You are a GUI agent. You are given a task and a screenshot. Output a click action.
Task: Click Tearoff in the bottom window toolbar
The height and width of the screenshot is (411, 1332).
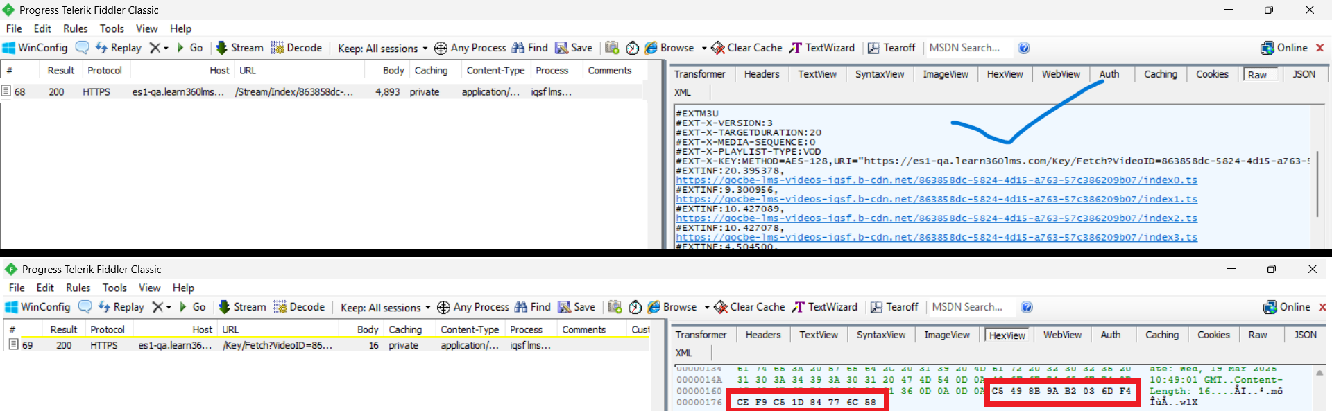point(894,307)
